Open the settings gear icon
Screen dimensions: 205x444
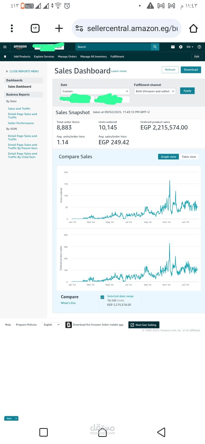(181, 47)
